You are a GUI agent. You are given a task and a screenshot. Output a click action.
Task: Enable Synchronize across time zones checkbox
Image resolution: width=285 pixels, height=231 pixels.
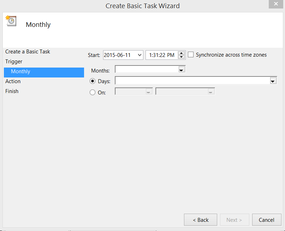(x=191, y=55)
